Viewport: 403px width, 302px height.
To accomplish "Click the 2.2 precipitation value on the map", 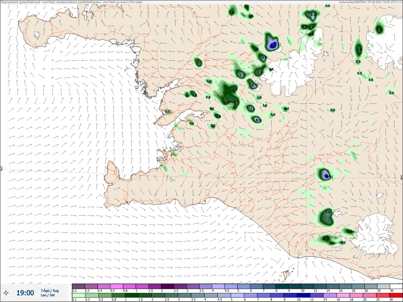I will tap(235, 89).
